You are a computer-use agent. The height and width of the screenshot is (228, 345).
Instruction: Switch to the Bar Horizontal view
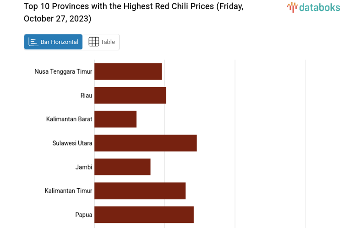coord(54,42)
